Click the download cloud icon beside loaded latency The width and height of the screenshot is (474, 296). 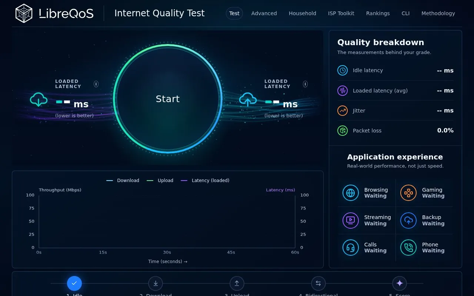click(39, 100)
